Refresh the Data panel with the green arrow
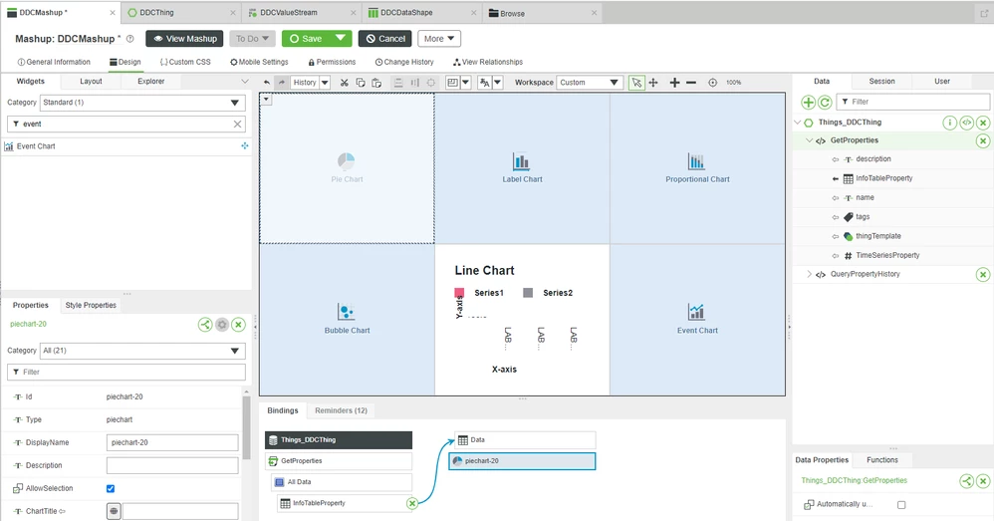 point(825,102)
